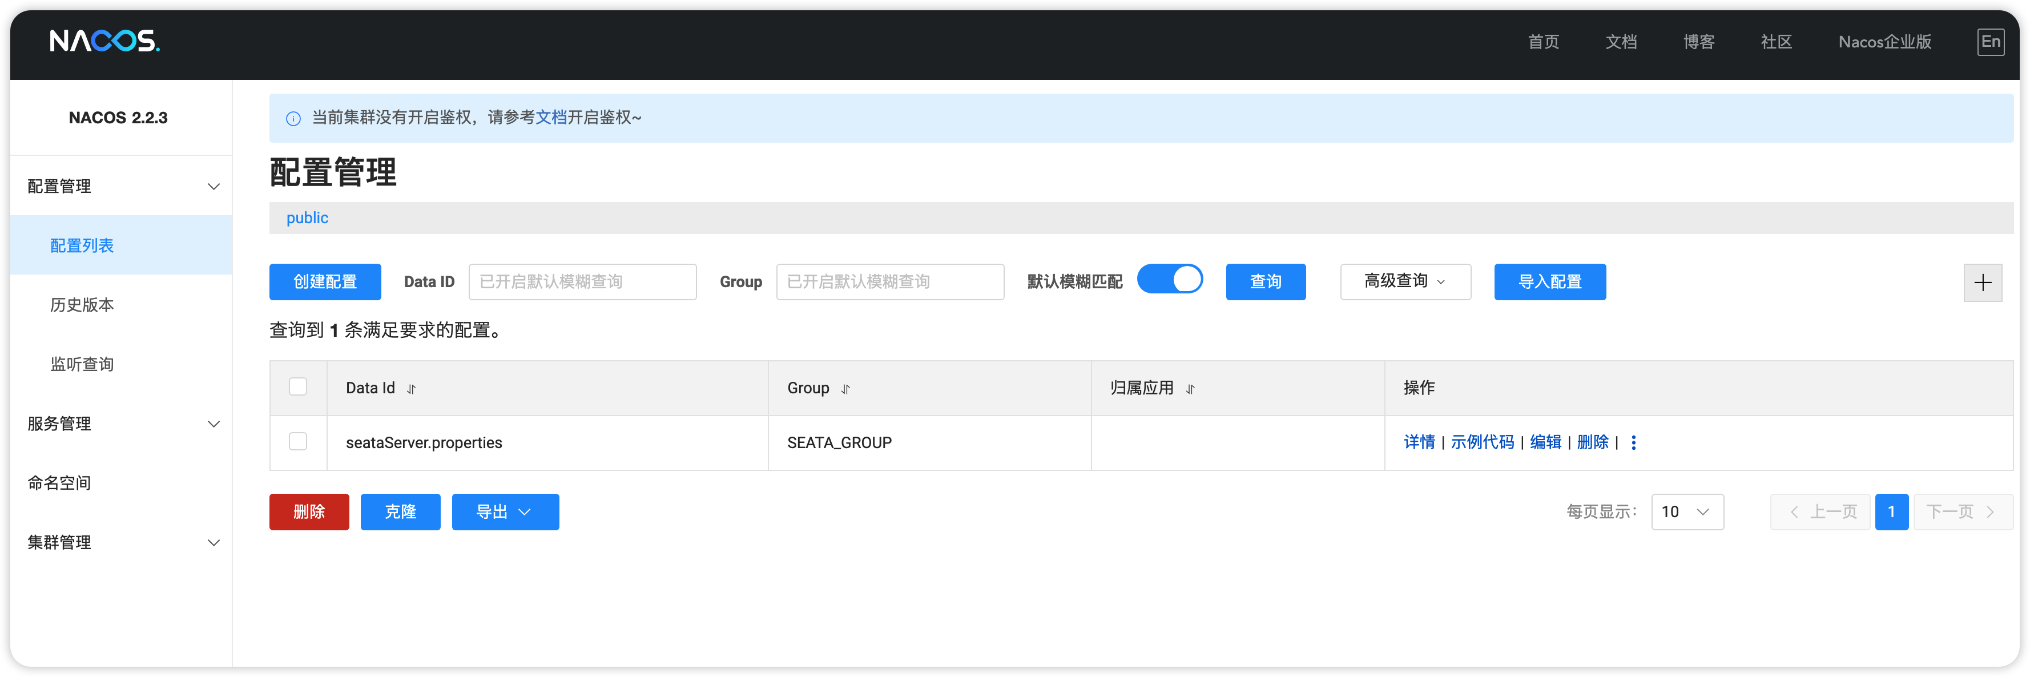Image resolution: width=2030 pixels, height=677 pixels.
Task: Open the 导出 dropdown button
Action: point(505,511)
